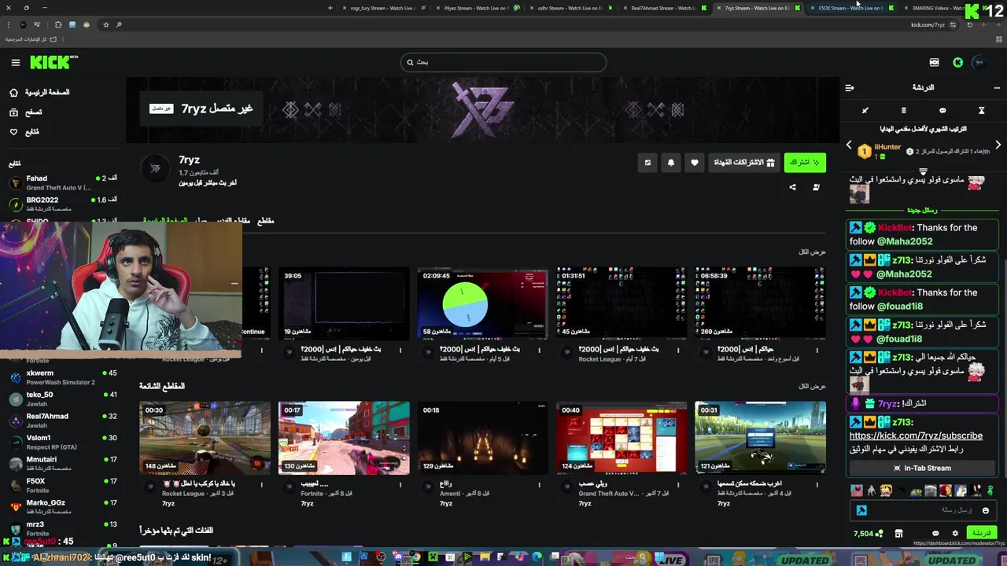The width and height of the screenshot is (1007, 566).
Task: Open options for the 08:58:39 video card
Action: (817, 351)
